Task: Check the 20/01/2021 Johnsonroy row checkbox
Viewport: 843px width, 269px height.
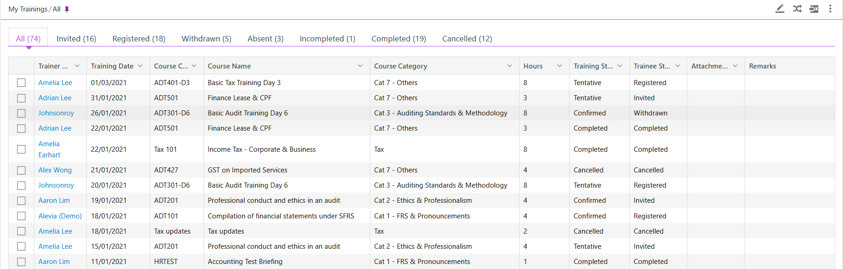Action: (21, 185)
